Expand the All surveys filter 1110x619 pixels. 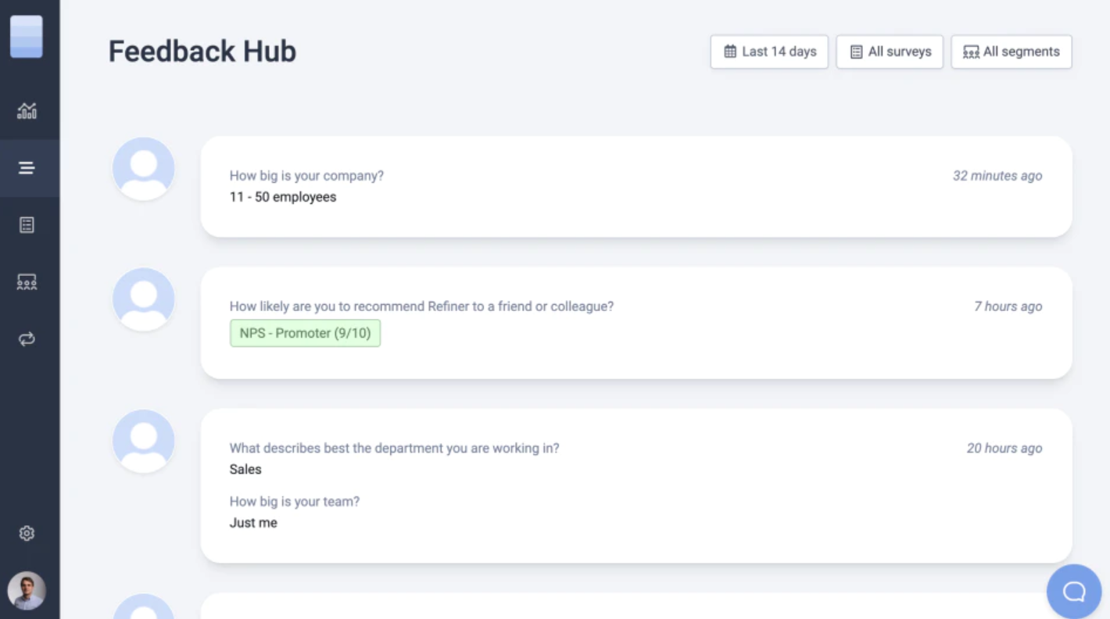coord(890,52)
